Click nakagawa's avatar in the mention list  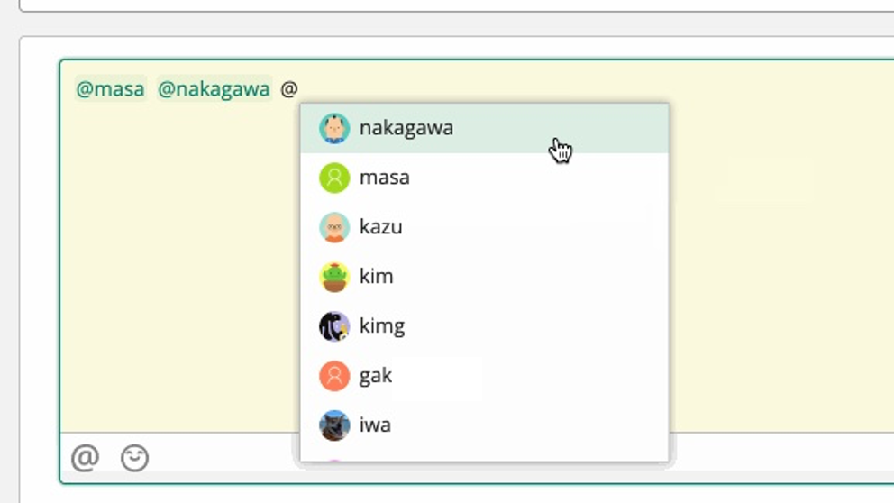(x=334, y=128)
